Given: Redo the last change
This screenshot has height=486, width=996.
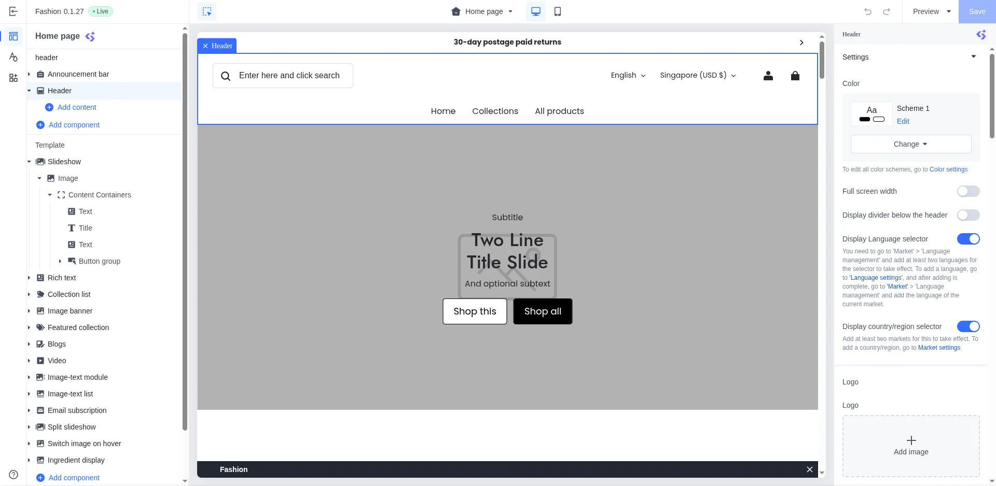Looking at the screenshot, I should tap(887, 11).
